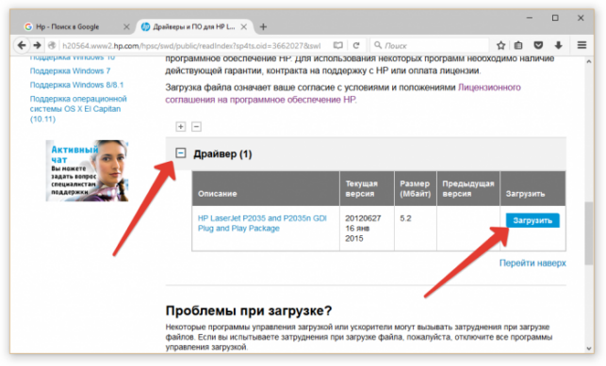The height and width of the screenshot is (366, 606).
Task: Open the Firefox hamburger menu
Action: (581, 45)
